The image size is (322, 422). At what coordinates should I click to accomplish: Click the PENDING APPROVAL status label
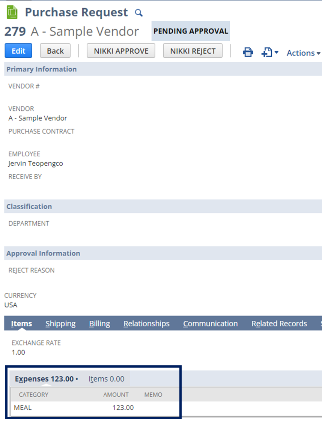[x=191, y=31]
